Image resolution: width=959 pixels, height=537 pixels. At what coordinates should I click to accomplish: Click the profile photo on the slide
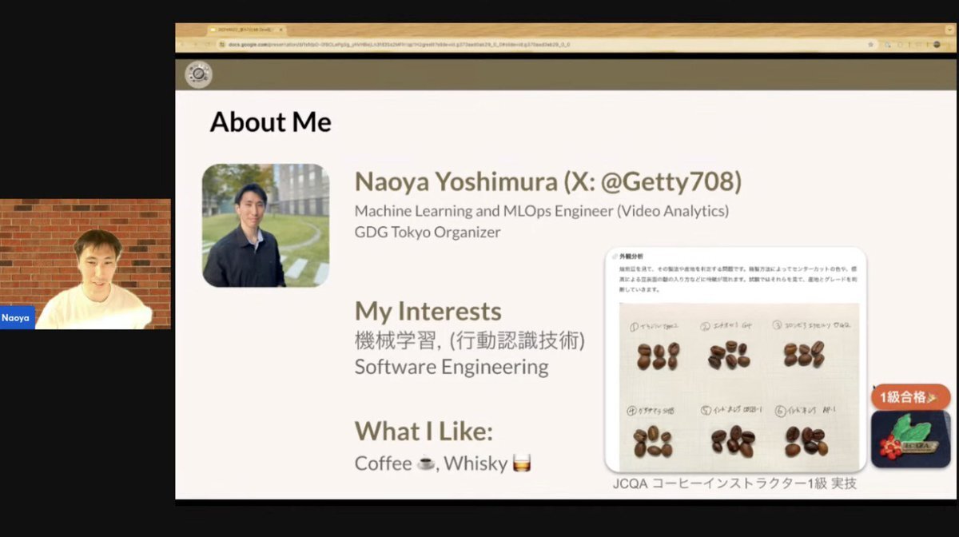[265, 225]
